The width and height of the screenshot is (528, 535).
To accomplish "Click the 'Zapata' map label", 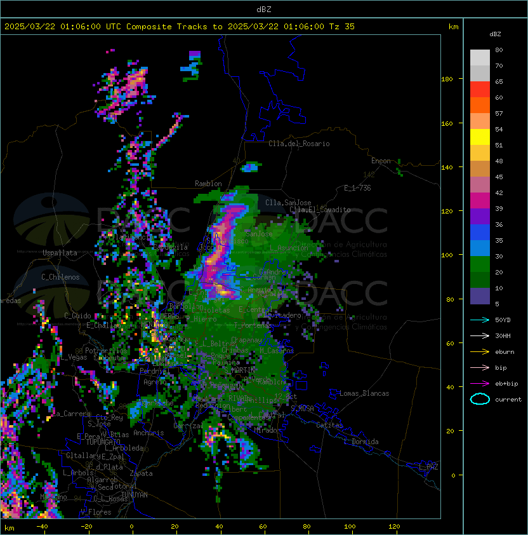I will tap(141, 473).
